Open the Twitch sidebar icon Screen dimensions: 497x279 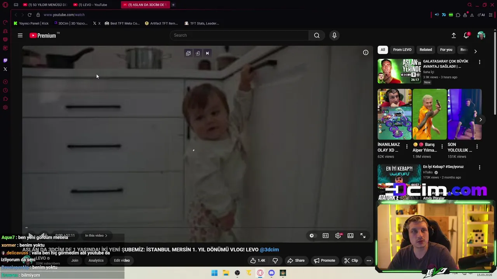tap(5, 60)
